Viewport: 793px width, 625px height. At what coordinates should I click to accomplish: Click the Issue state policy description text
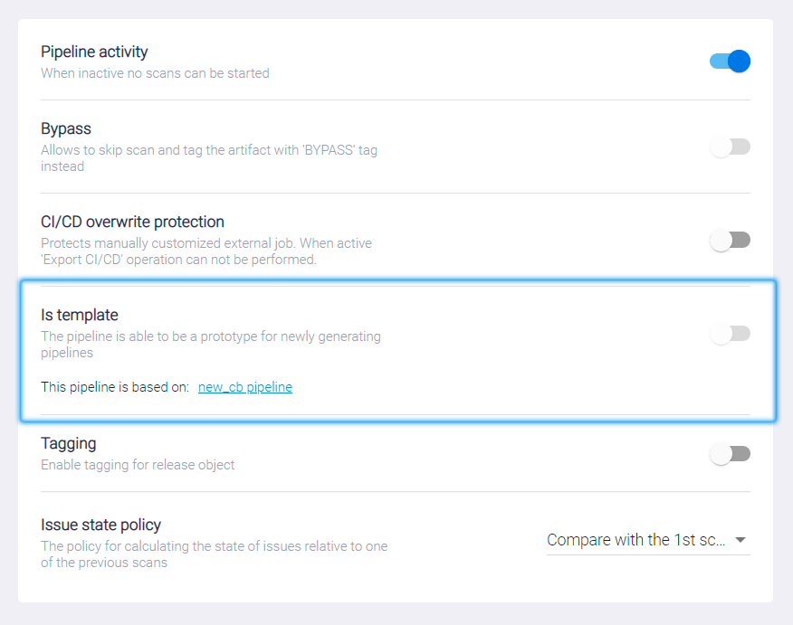214,554
